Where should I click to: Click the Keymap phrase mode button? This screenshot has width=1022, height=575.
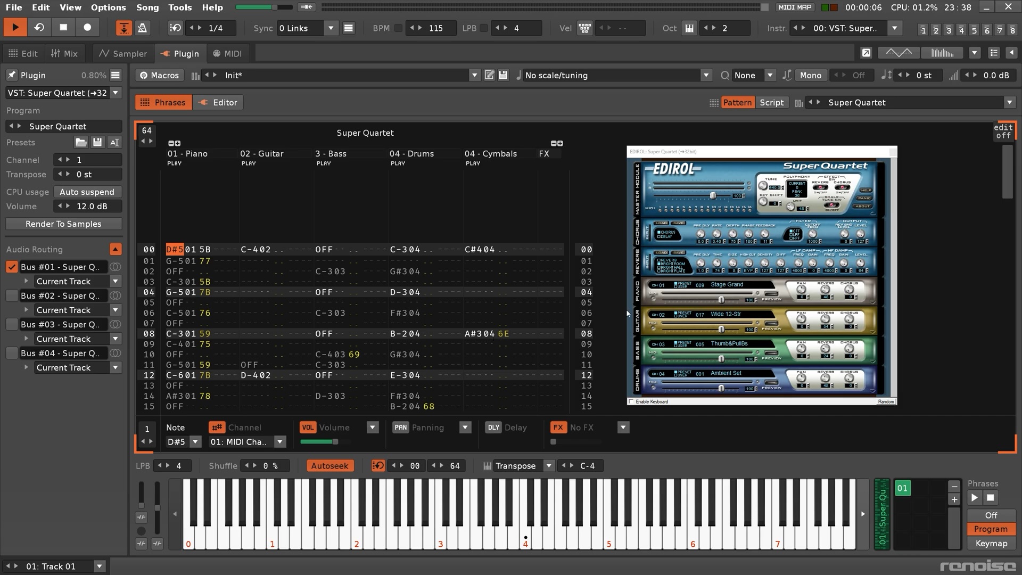point(991,543)
